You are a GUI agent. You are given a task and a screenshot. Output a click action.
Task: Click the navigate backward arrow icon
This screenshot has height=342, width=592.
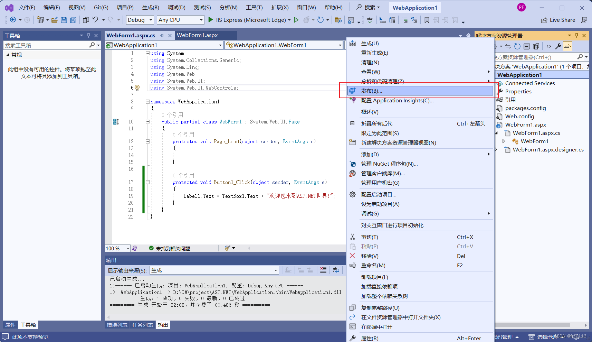click(13, 20)
